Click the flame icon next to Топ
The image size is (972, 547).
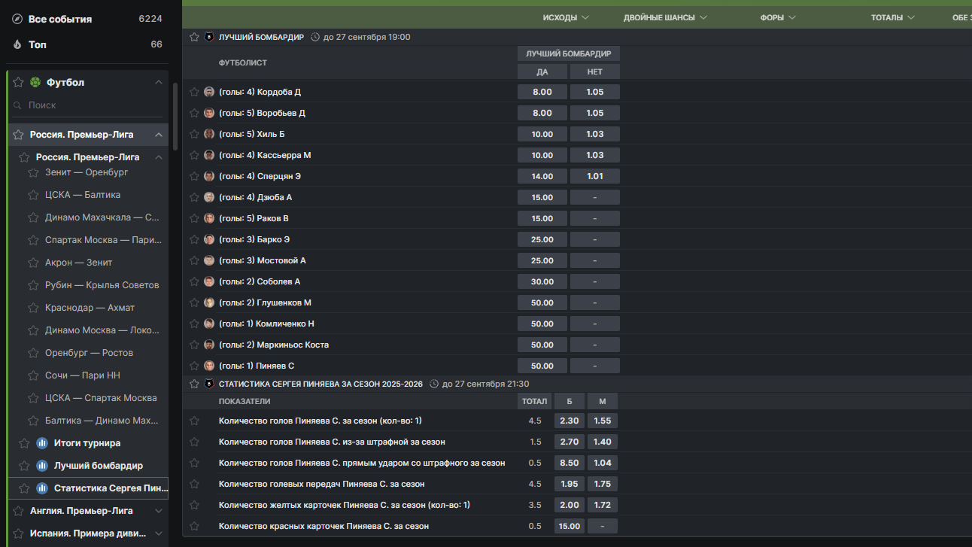click(17, 44)
